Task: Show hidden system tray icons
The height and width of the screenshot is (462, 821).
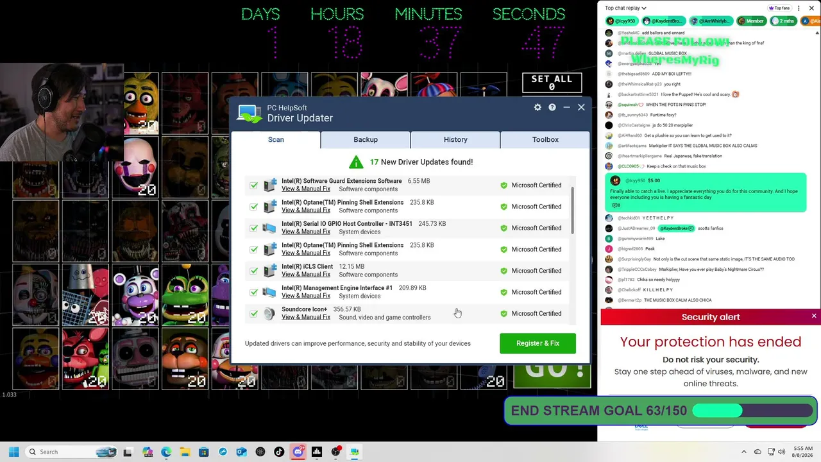Action: (x=744, y=452)
